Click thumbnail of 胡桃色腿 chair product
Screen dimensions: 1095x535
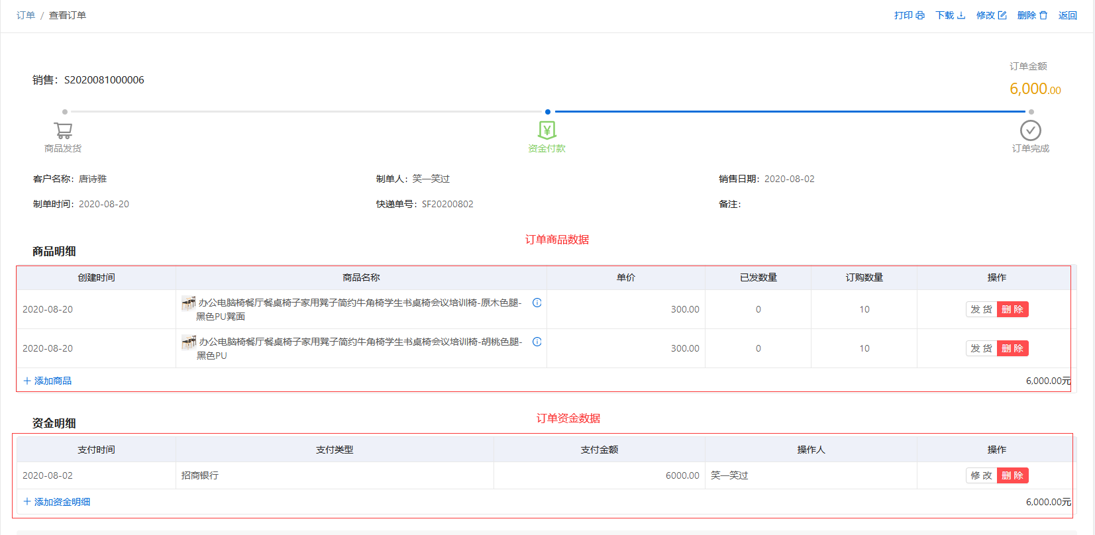coord(189,342)
